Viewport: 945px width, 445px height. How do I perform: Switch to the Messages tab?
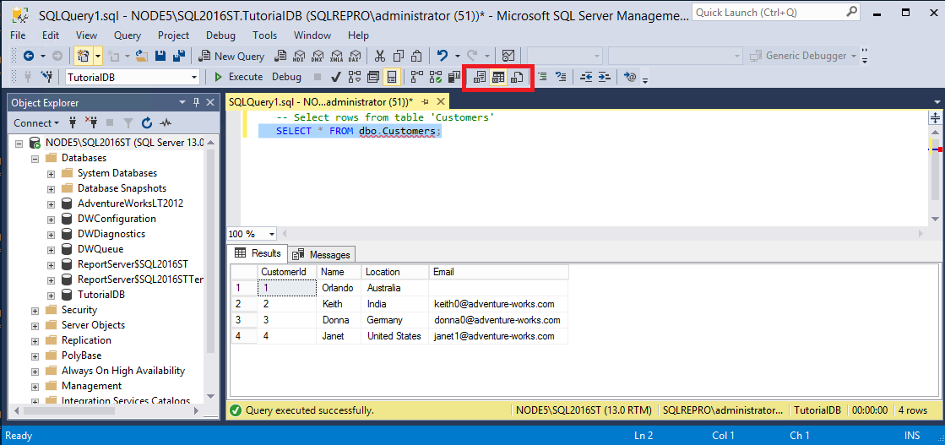pos(323,254)
